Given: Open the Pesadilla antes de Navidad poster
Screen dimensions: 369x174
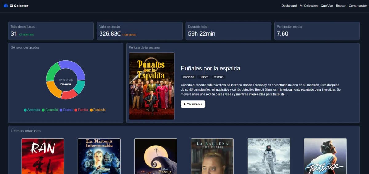Looking at the screenshot, I should pyautogui.click(x=156, y=156).
